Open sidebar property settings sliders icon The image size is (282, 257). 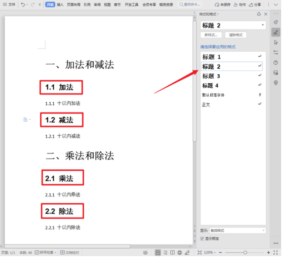(x=276, y=52)
